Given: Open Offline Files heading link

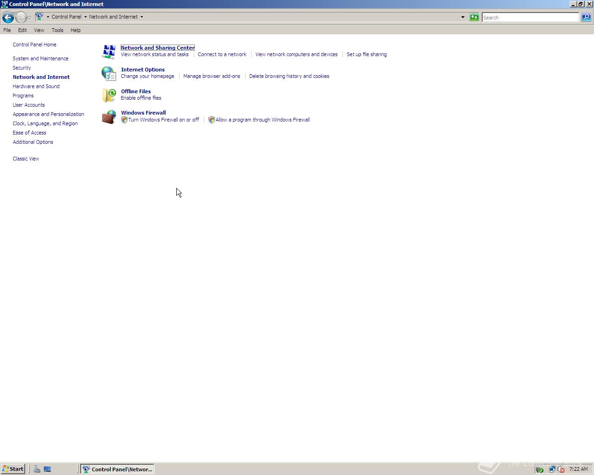Looking at the screenshot, I should pyautogui.click(x=136, y=91).
